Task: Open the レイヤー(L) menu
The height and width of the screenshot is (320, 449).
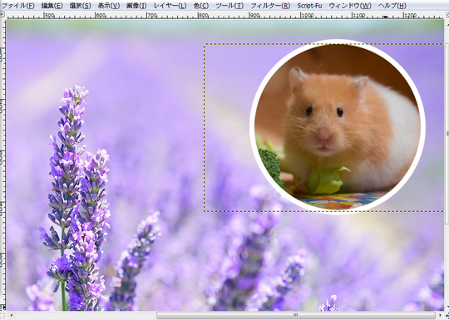Action: 170,6
